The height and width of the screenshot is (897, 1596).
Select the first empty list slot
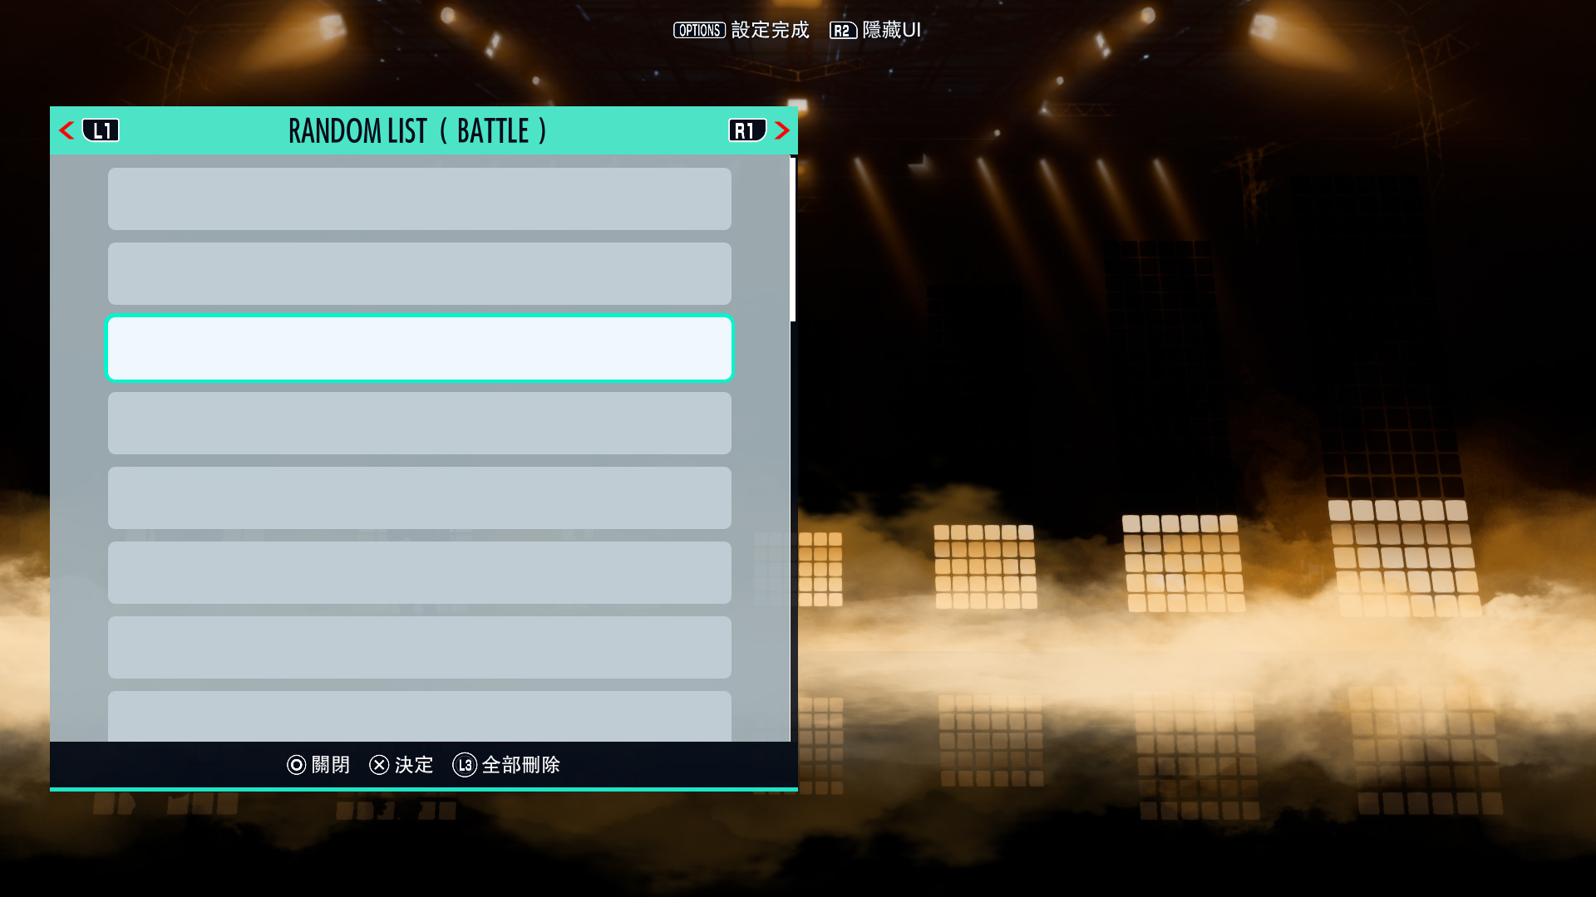click(420, 199)
